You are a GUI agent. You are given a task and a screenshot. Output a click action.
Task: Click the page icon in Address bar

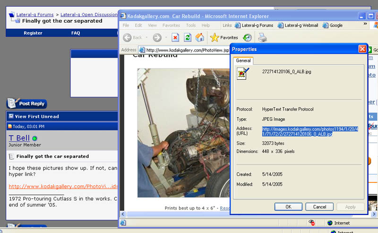(142, 50)
